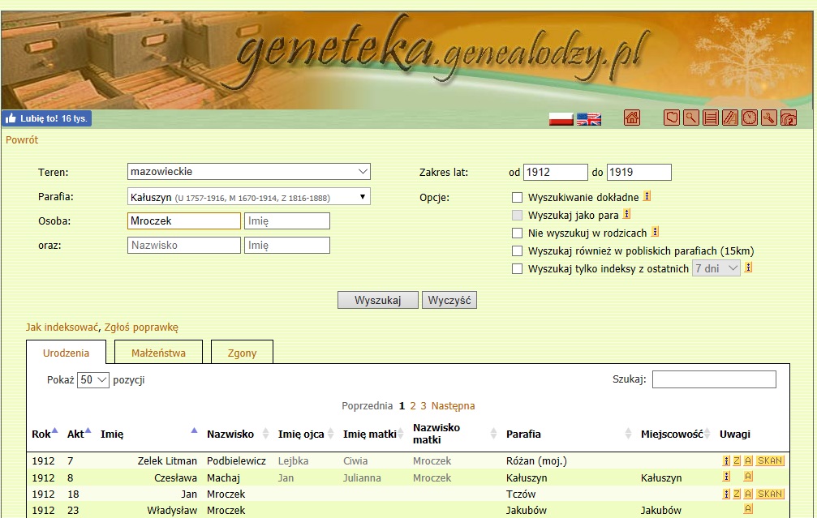Click the info icon on the Czesława Machaj row
The width and height of the screenshot is (817, 518).
coord(727,477)
